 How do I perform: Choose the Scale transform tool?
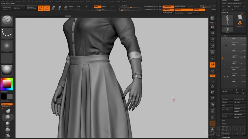coord(59,8)
